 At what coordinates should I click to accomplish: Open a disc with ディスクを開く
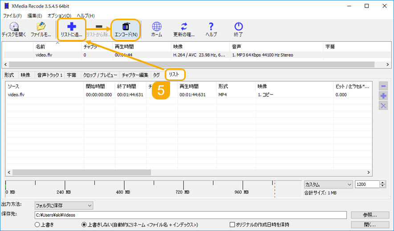[x=14, y=30]
